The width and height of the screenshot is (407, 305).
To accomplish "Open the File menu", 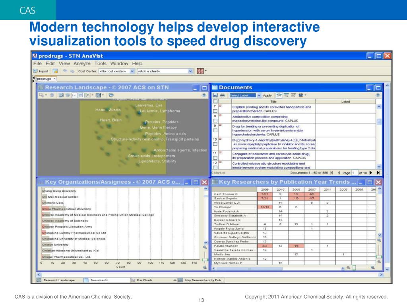I will [x=37, y=64].
